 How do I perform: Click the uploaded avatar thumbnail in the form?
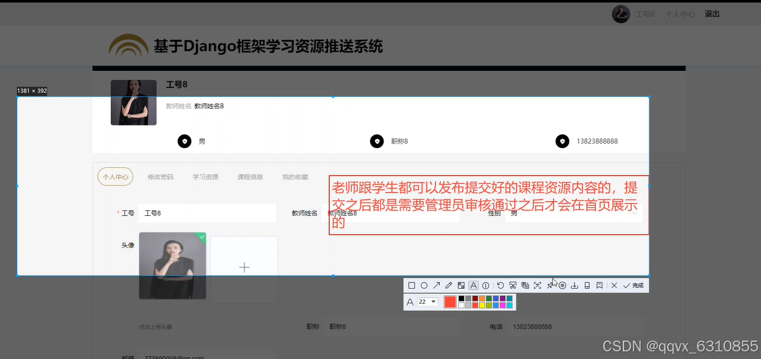pyautogui.click(x=172, y=265)
